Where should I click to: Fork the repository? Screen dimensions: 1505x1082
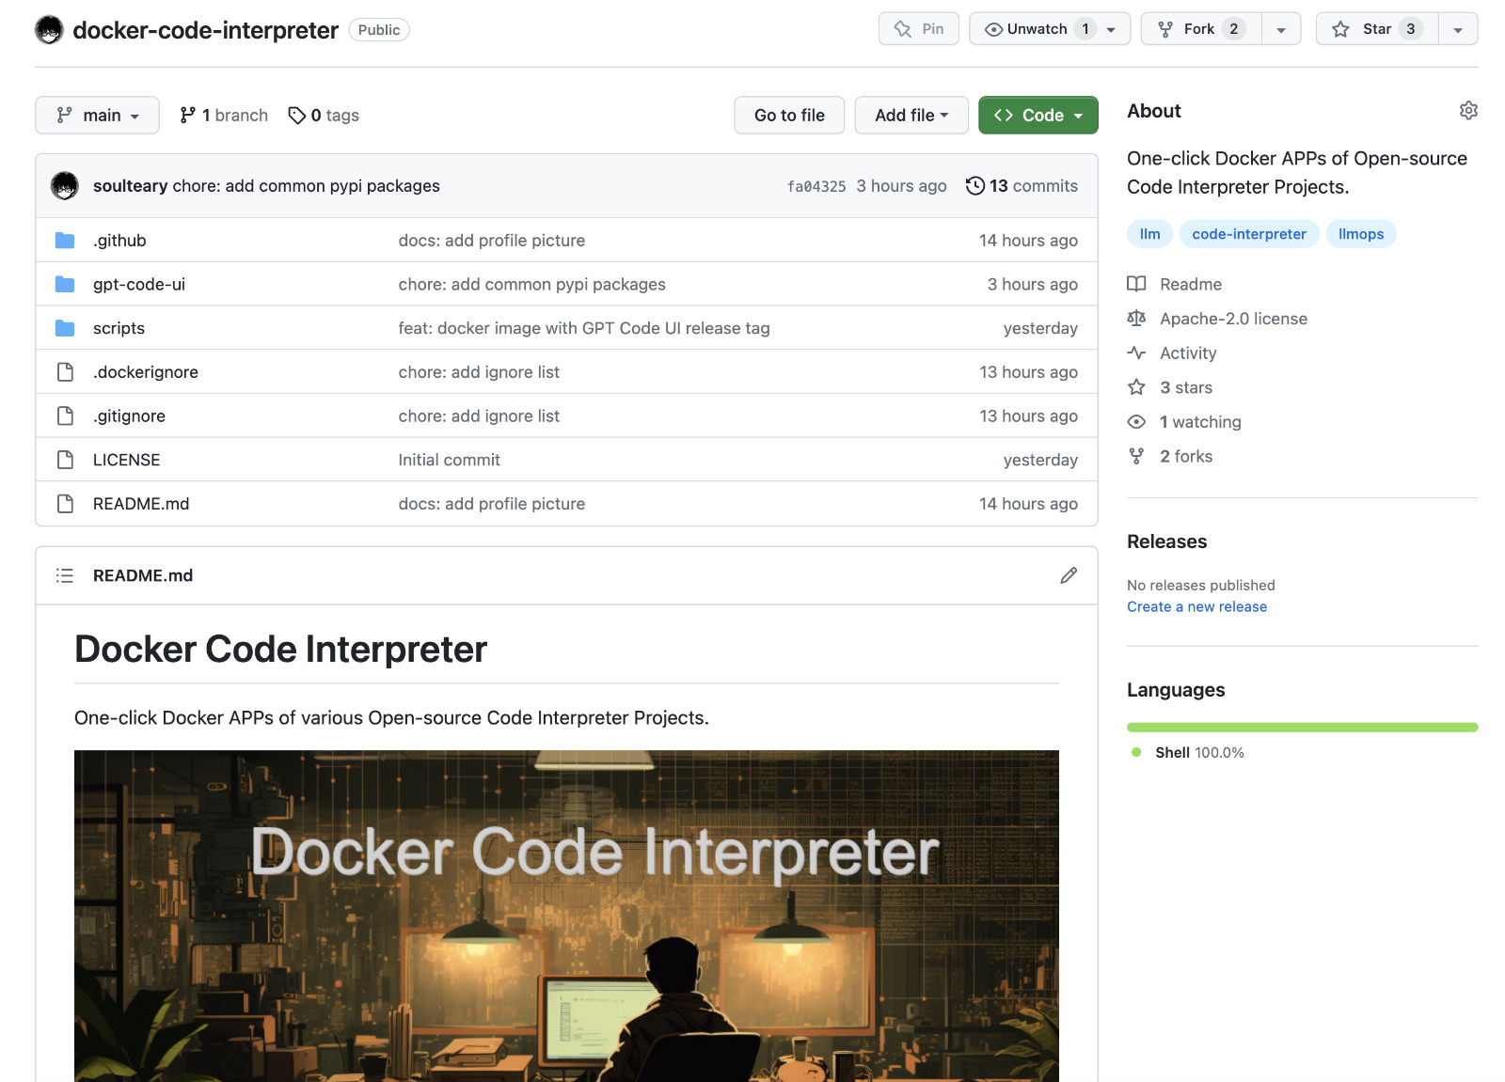click(1200, 29)
